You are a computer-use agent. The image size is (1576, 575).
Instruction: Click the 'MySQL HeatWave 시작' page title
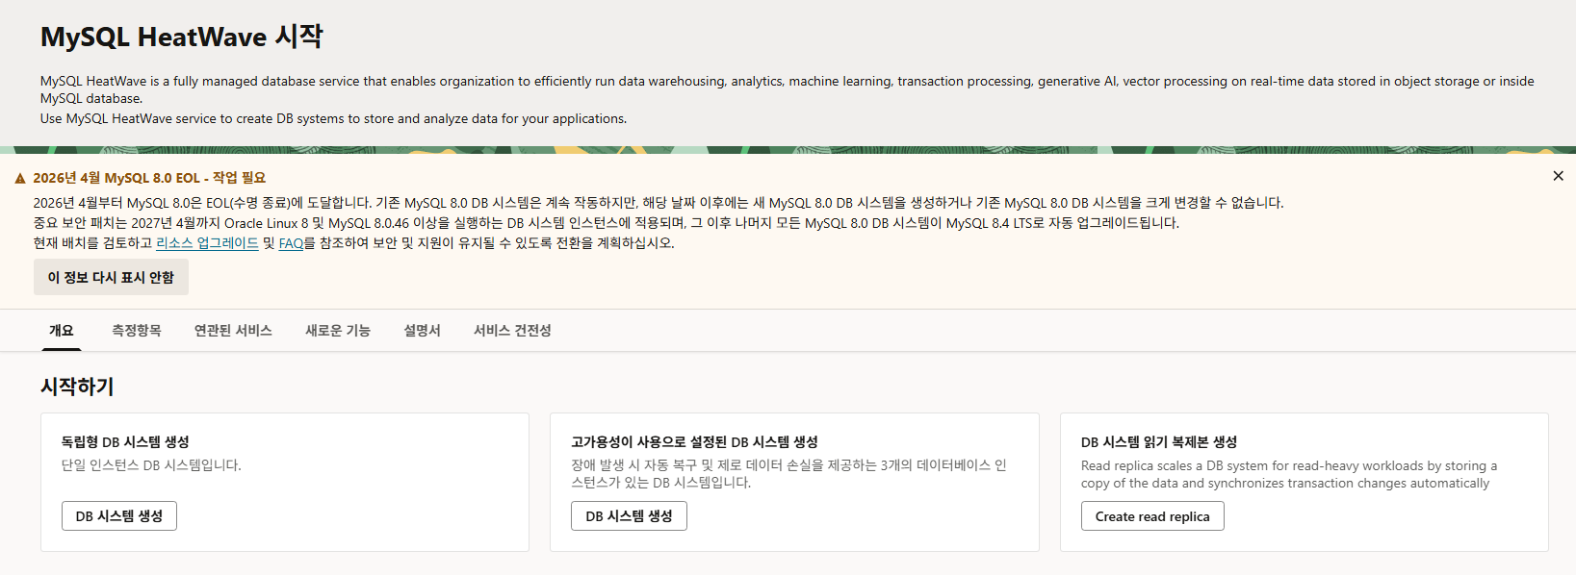pos(182,37)
